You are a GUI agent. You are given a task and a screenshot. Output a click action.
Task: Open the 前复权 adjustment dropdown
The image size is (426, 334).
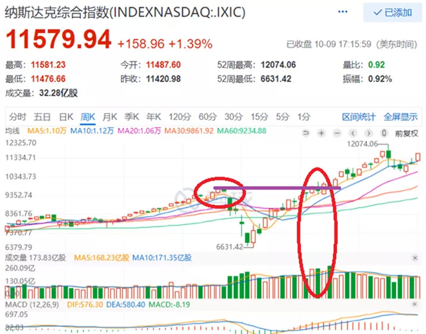coord(406,133)
